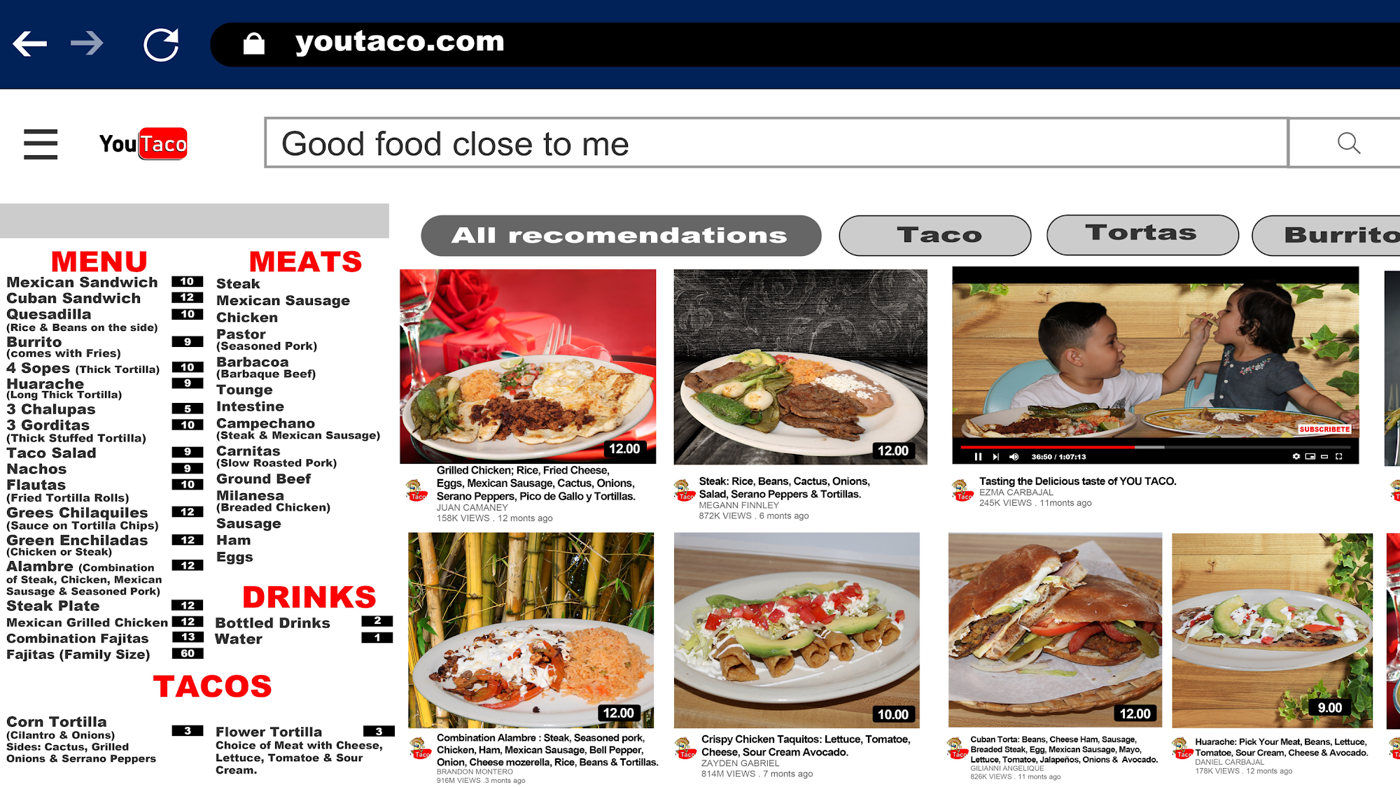1400x787 pixels.
Task: Click the Good food close to me search field
Action: point(776,143)
